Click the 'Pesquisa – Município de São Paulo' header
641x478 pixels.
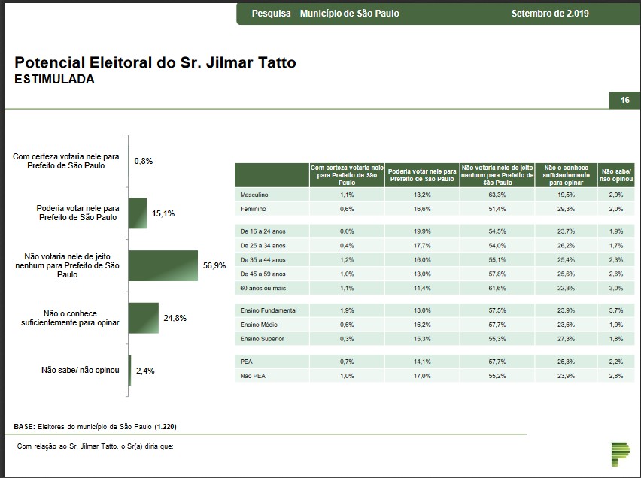tap(325, 14)
